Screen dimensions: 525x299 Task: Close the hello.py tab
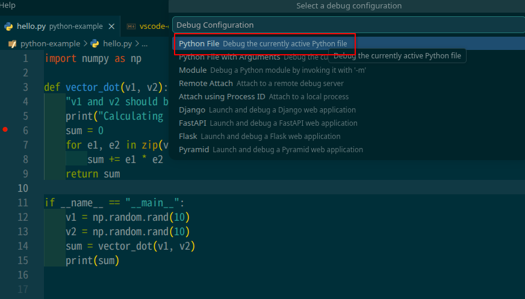click(111, 26)
